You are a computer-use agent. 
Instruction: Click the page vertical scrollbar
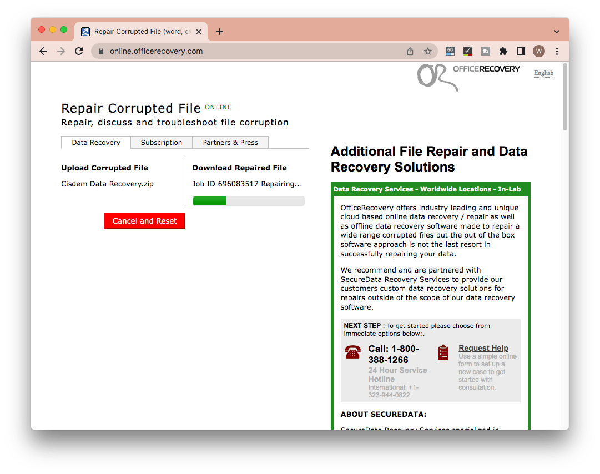(565, 98)
